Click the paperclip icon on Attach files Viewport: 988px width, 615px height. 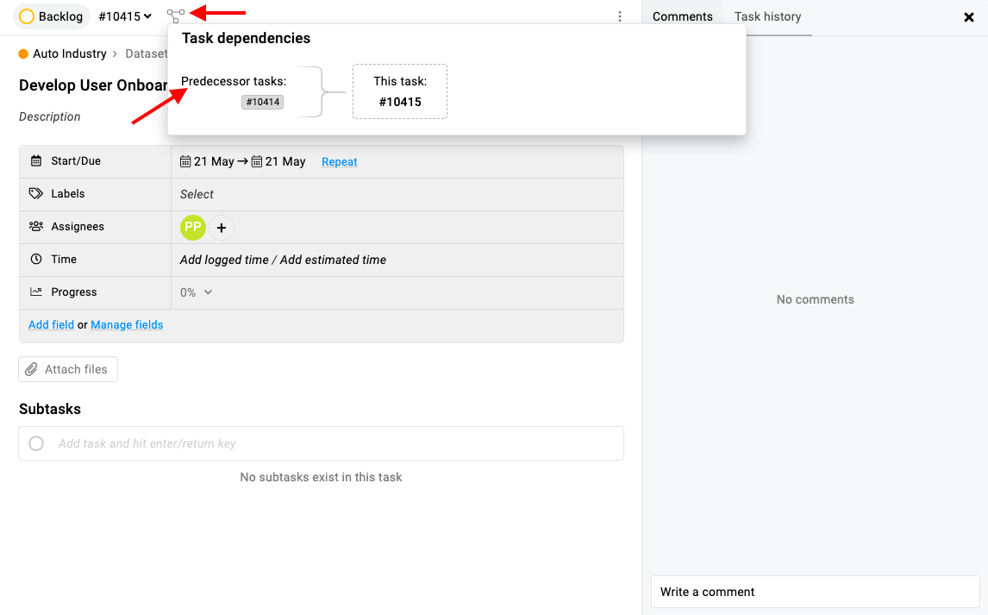(x=32, y=369)
